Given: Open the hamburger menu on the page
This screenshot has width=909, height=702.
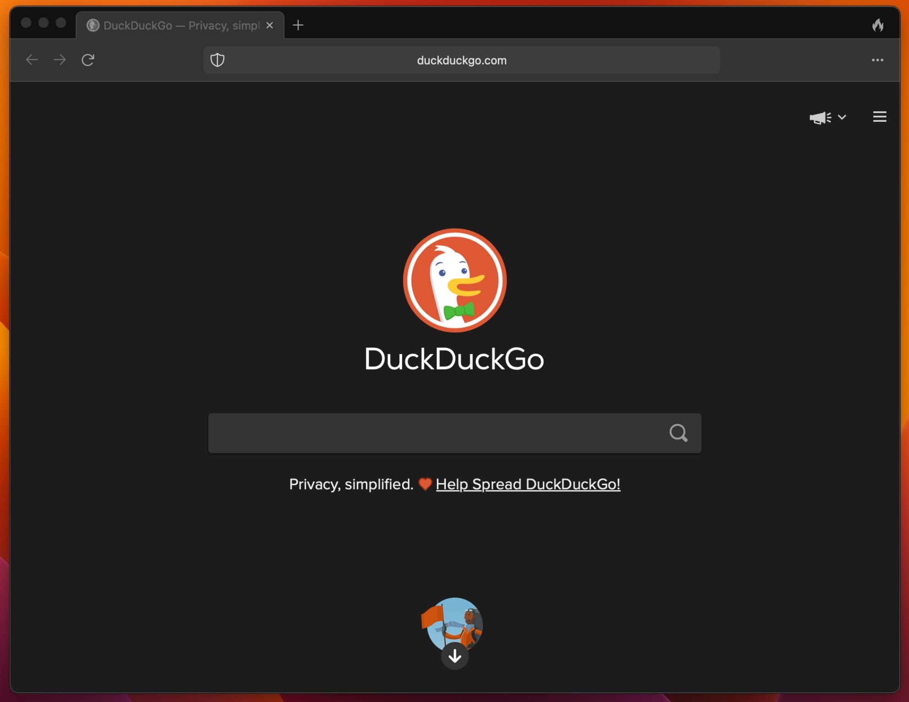Looking at the screenshot, I should point(879,117).
